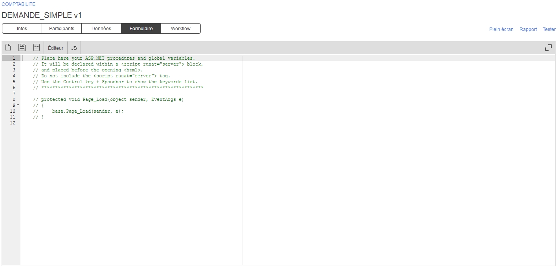Click the new blank document icon

click(8, 48)
